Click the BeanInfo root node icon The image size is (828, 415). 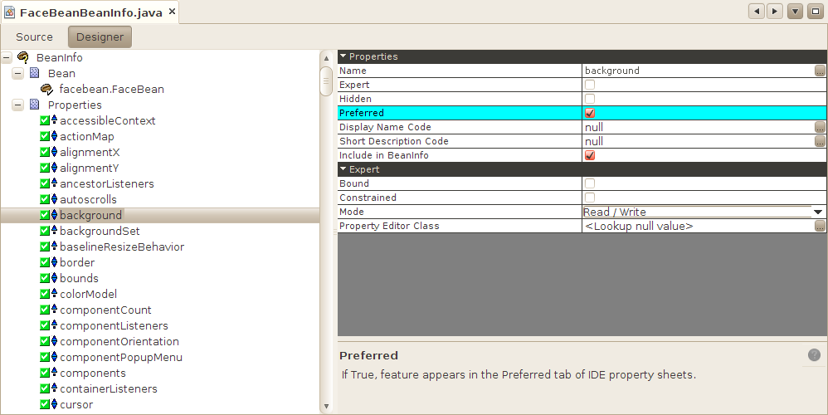coord(23,58)
